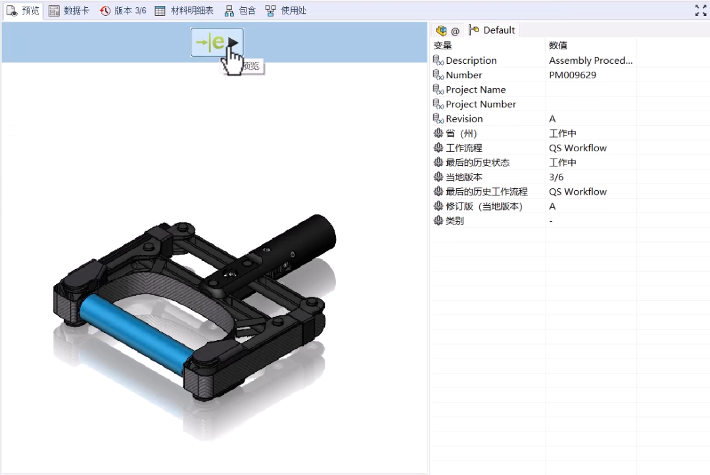Click the 工作流程 row label

click(x=464, y=148)
